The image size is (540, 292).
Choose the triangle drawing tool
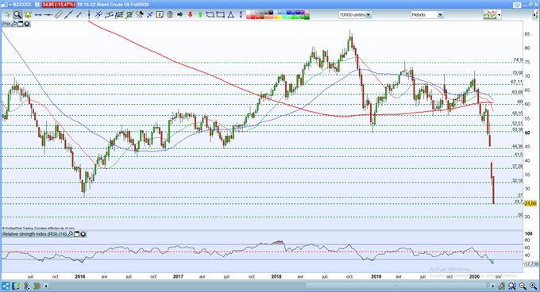pos(231,14)
